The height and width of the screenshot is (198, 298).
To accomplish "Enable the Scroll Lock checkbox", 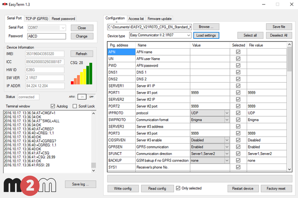I will pos(75,106).
